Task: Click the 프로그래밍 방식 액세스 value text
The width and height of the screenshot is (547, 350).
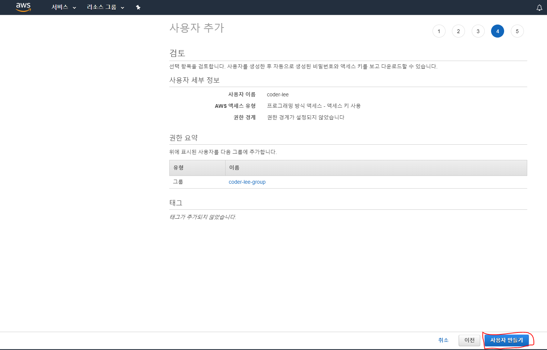Action: (314, 106)
